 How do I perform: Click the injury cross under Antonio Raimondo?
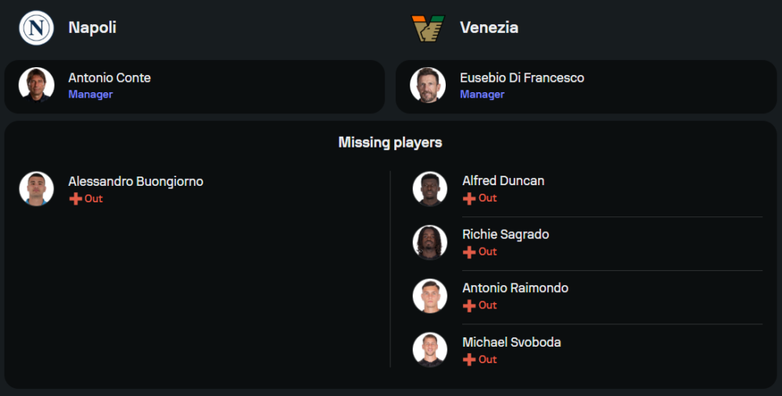[x=469, y=305]
